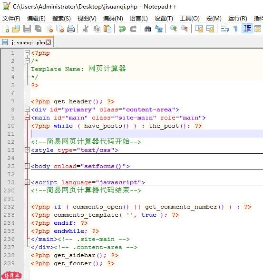Image resolution: width=263 pixels, height=280 pixels.
Task: Select the jisuanqi.php document tab
Action: [27, 42]
